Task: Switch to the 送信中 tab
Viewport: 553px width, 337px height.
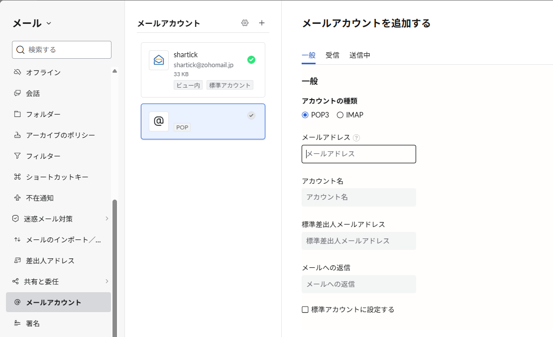Action: [x=359, y=55]
